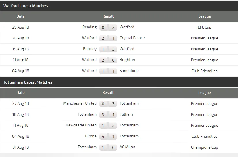View the 1:3 Burnley vs Watford score

[x=108, y=49]
